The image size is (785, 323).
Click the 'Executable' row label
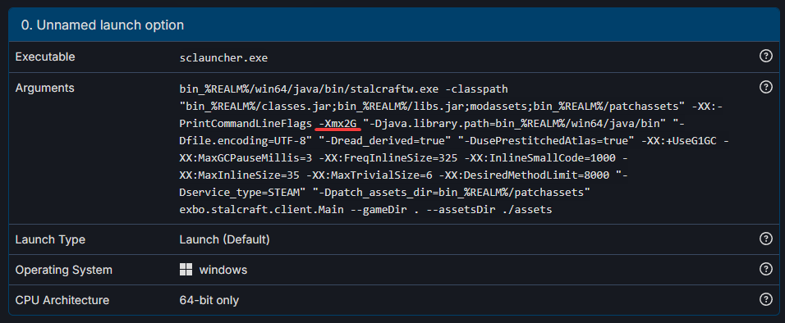[x=45, y=57]
